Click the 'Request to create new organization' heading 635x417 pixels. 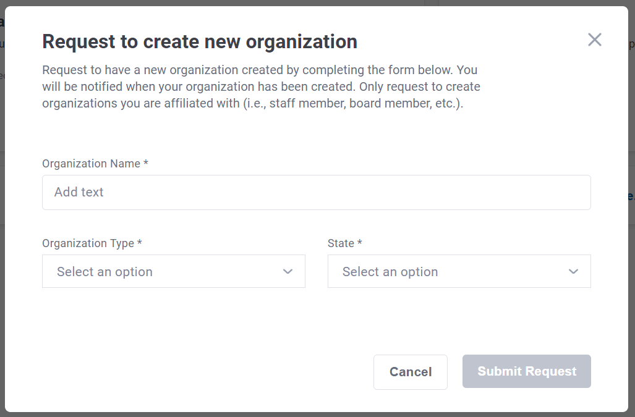point(199,41)
